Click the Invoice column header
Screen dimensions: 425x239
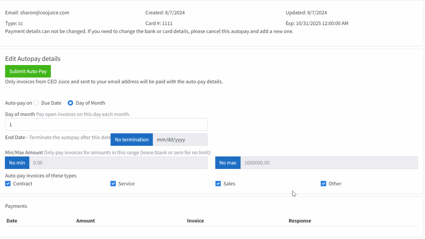(x=195, y=221)
